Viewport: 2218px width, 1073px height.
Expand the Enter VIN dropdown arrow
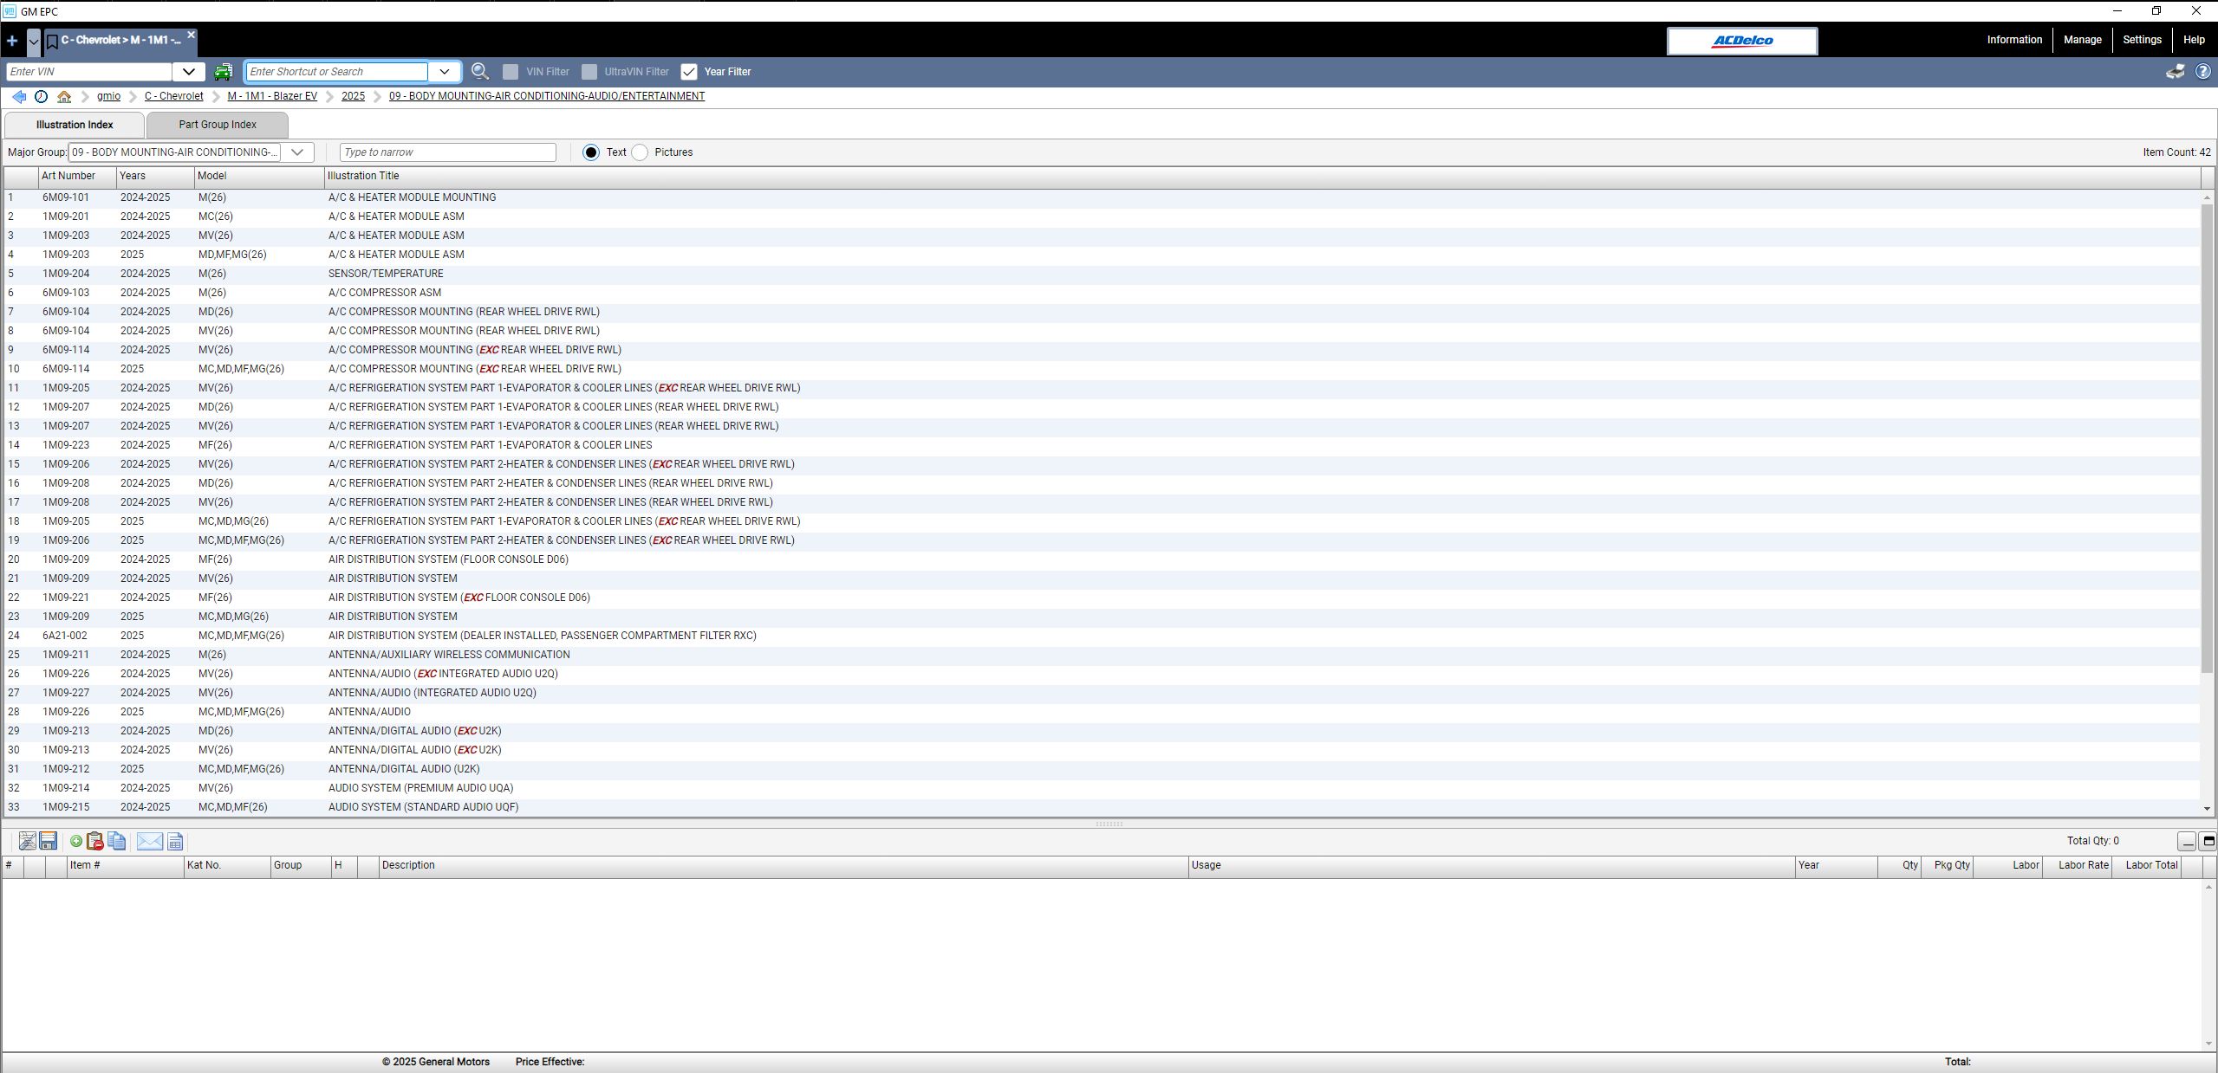(x=188, y=72)
